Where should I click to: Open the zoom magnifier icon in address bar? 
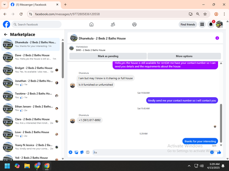198,14
